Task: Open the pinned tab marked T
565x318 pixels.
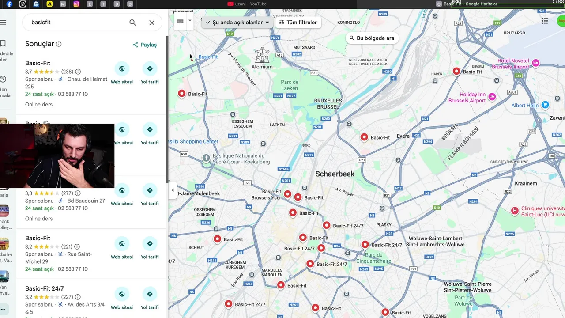Action: (103, 4)
